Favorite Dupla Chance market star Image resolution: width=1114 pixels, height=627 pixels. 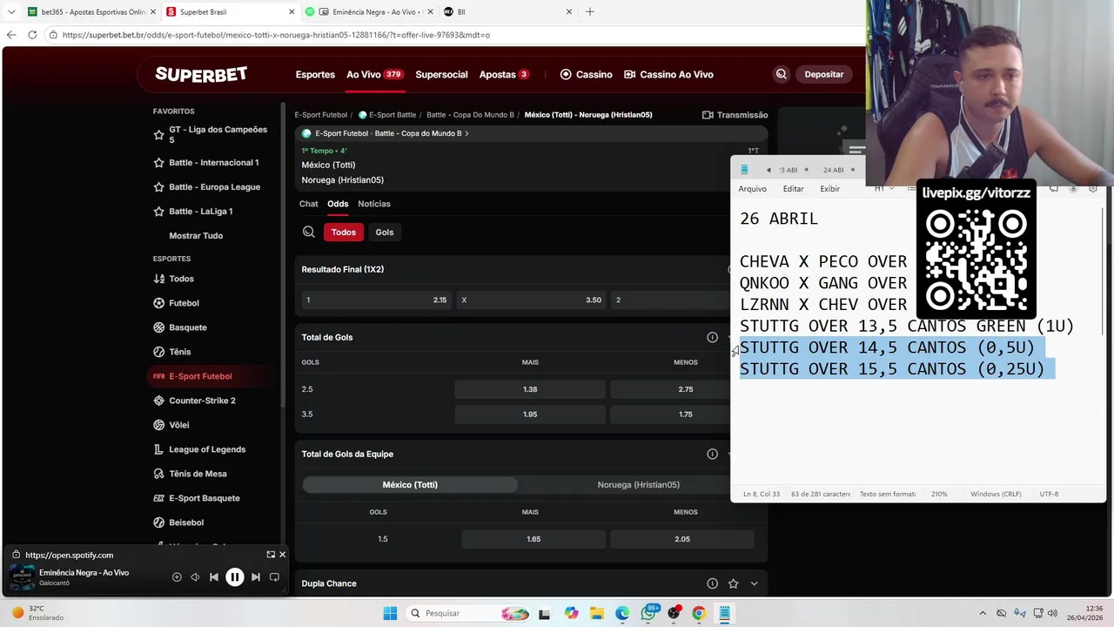click(733, 583)
